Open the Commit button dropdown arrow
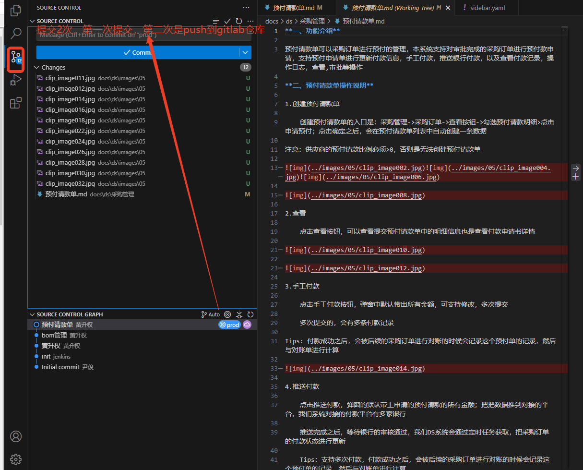 click(245, 52)
